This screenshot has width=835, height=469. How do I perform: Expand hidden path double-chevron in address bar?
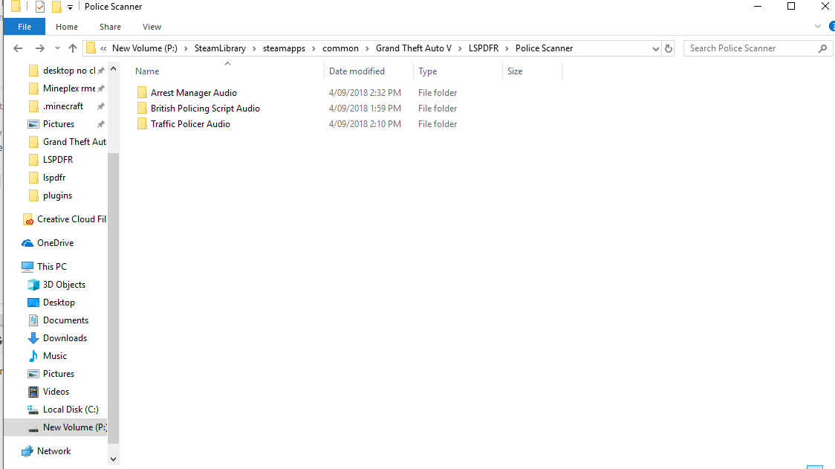coord(103,48)
